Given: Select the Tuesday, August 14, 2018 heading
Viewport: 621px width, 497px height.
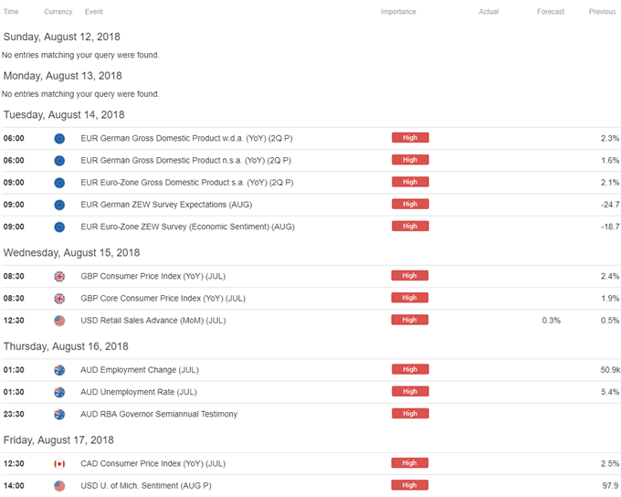Looking at the screenshot, I should (x=64, y=115).
